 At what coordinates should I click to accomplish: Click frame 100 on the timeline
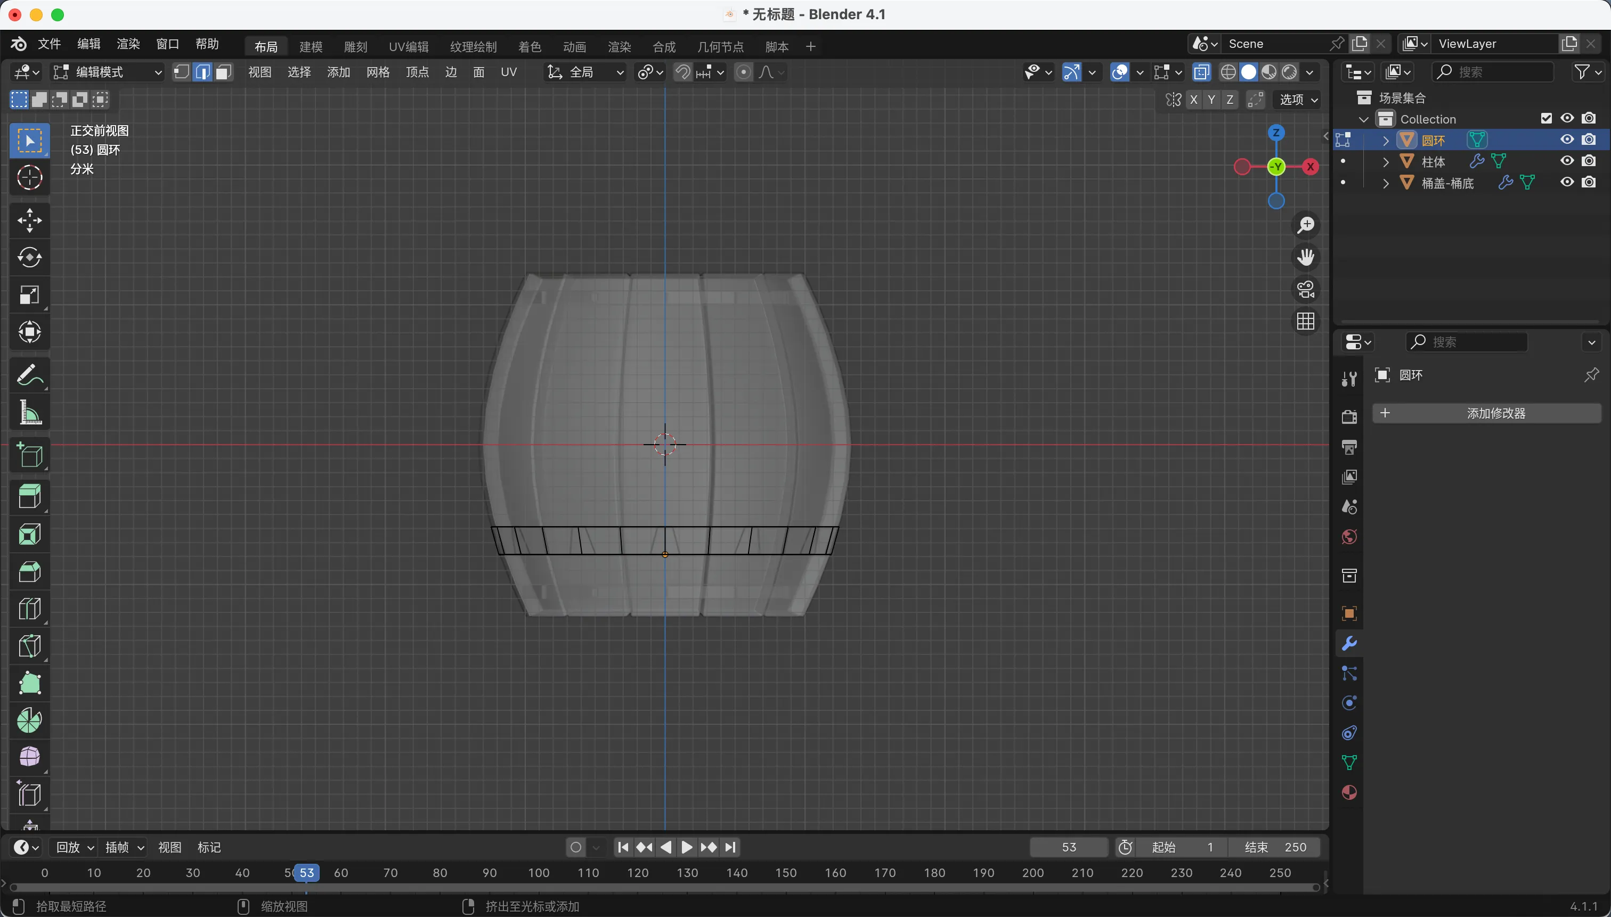click(539, 873)
